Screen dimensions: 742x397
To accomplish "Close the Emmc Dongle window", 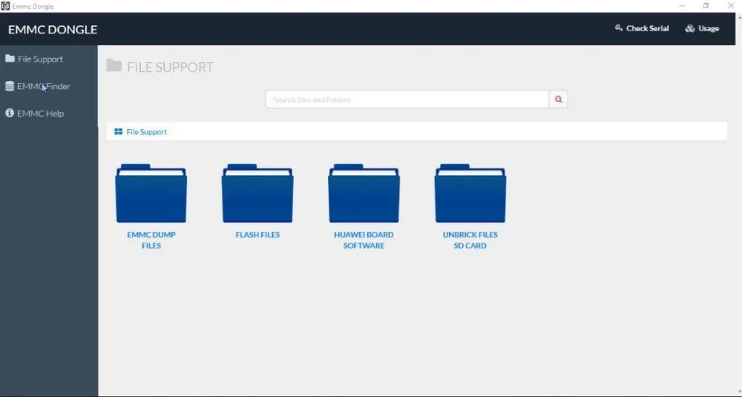I will (730, 6).
